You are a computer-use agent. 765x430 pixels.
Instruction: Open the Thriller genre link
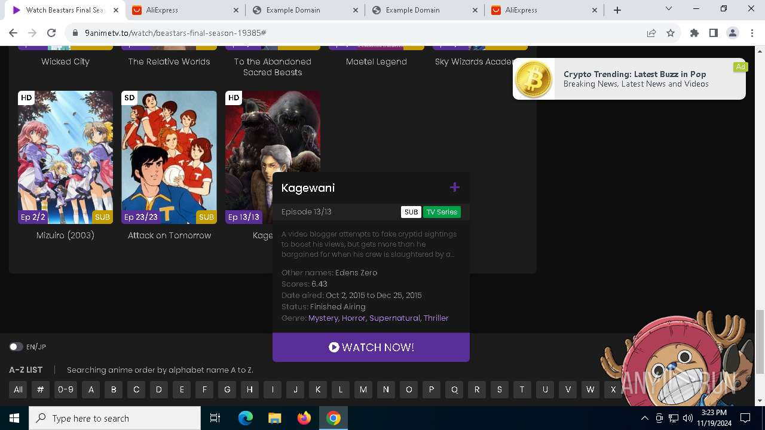pyautogui.click(x=436, y=318)
